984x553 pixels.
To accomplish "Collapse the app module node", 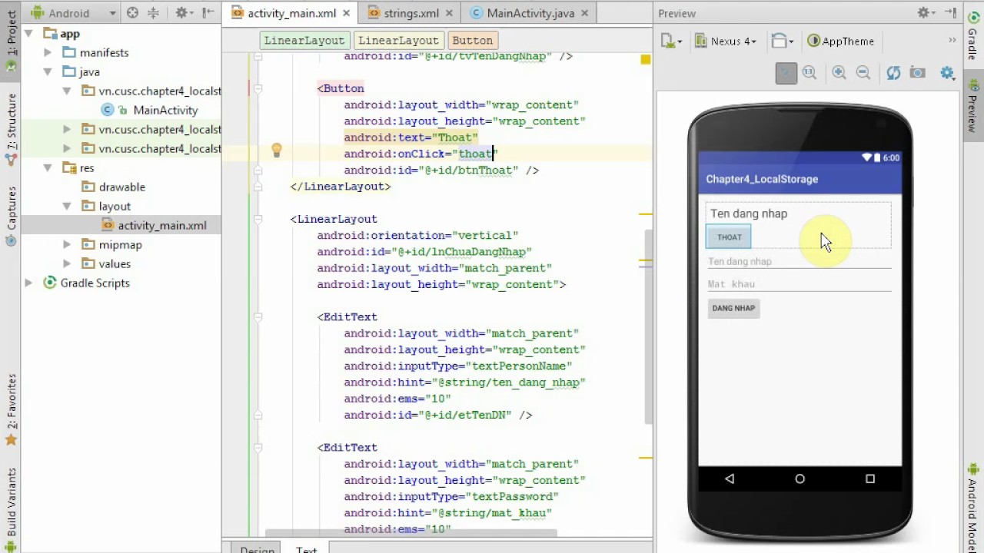I will 28,34.
